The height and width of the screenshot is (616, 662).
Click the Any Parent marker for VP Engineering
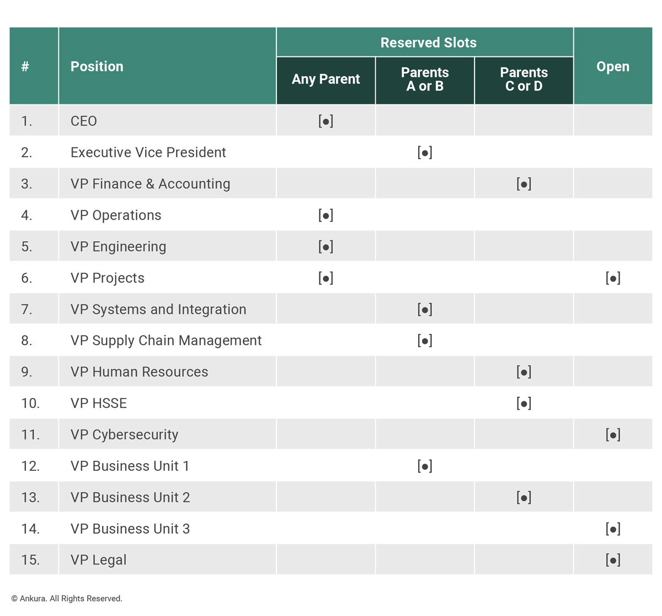pyautogui.click(x=325, y=247)
